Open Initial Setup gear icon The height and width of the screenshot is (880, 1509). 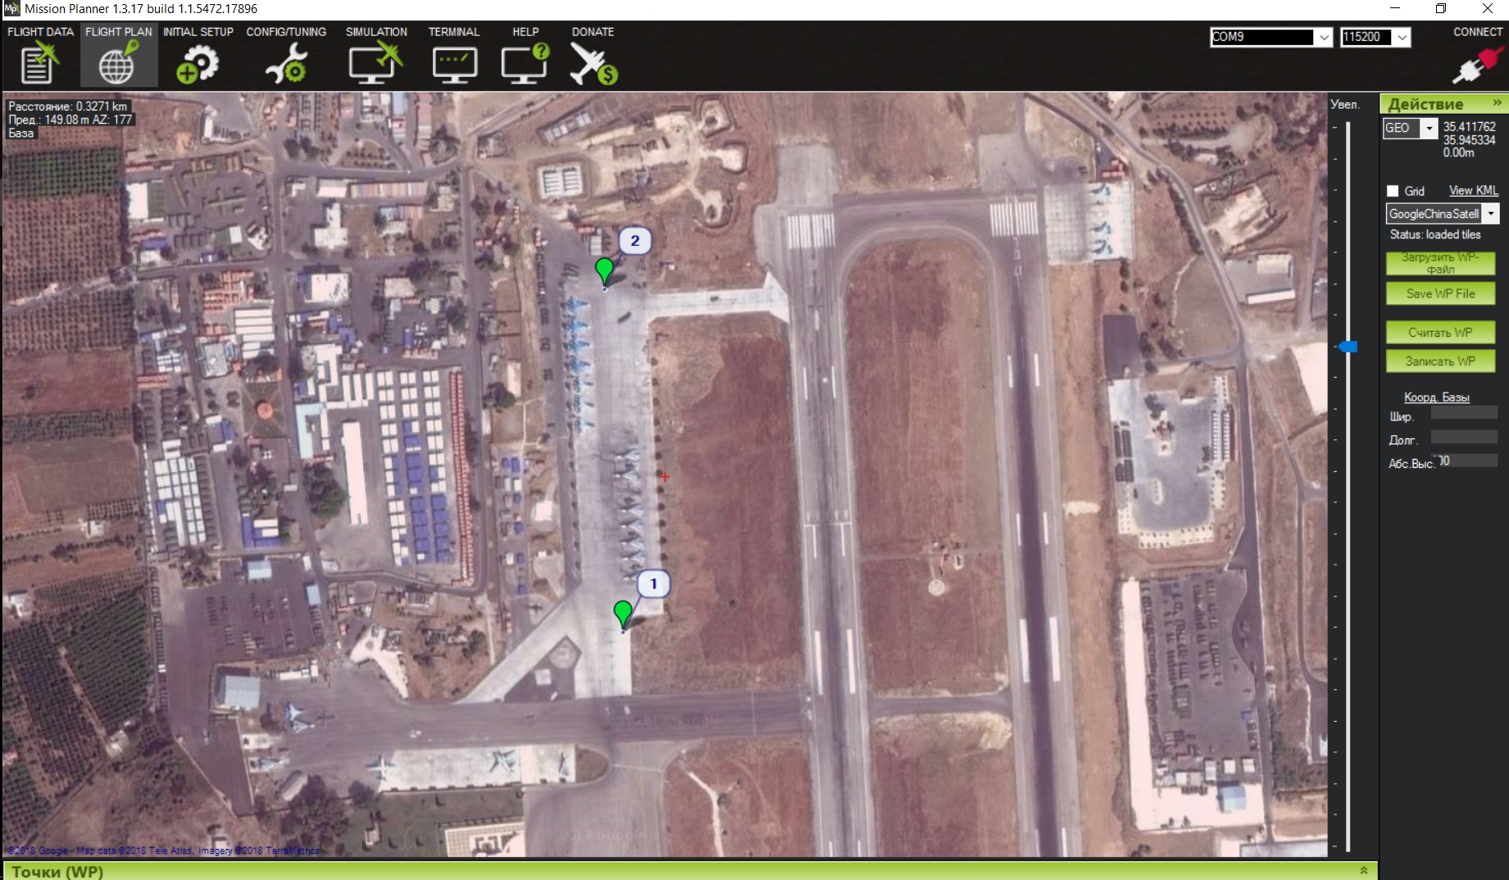point(198,64)
